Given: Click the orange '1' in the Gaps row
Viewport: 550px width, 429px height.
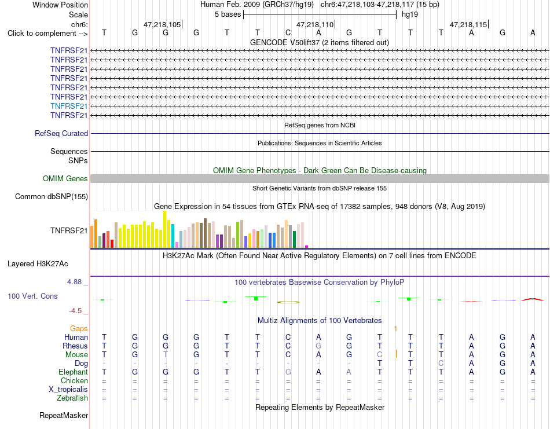Looking at the screenshot, I should click(395, 329).
